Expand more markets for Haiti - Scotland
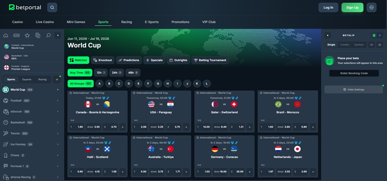387x181 pixels. 123,172
